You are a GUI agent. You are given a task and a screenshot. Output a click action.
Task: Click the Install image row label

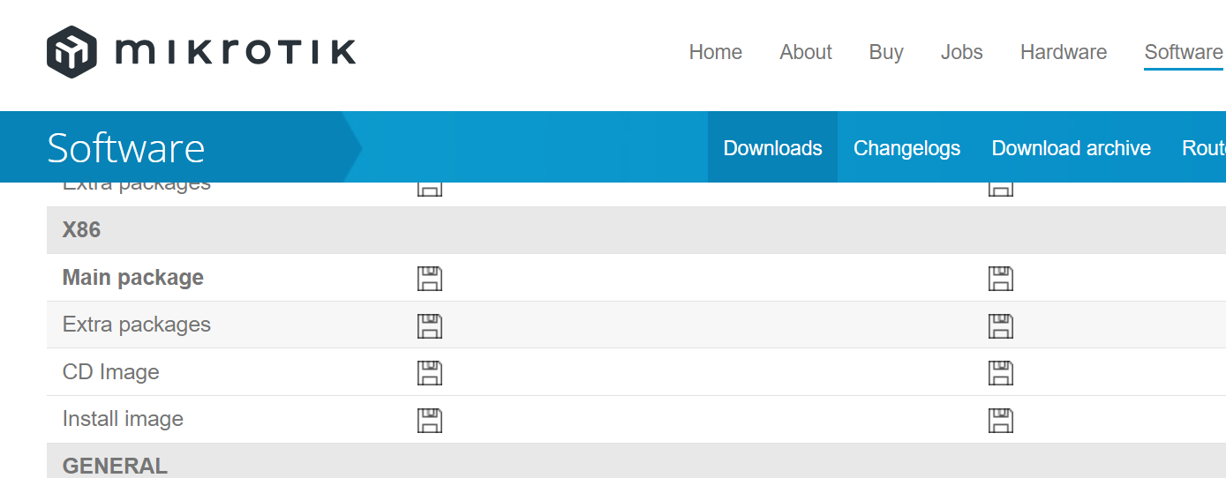123,419
